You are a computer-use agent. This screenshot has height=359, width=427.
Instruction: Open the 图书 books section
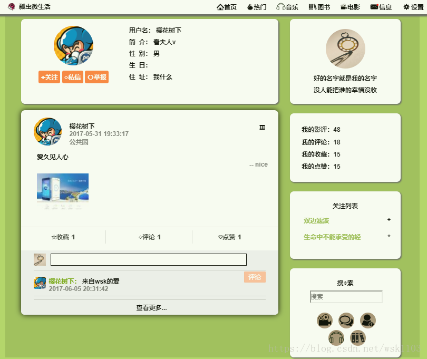tap(319, 7)
